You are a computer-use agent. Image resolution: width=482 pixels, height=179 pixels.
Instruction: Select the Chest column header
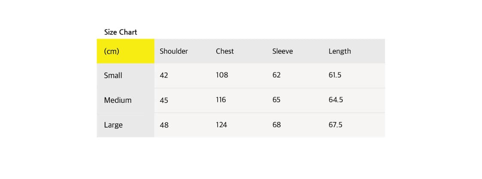tap(225, 51)
